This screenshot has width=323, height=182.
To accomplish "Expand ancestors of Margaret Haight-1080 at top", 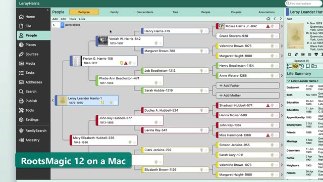I will click(x=282, y=56).
